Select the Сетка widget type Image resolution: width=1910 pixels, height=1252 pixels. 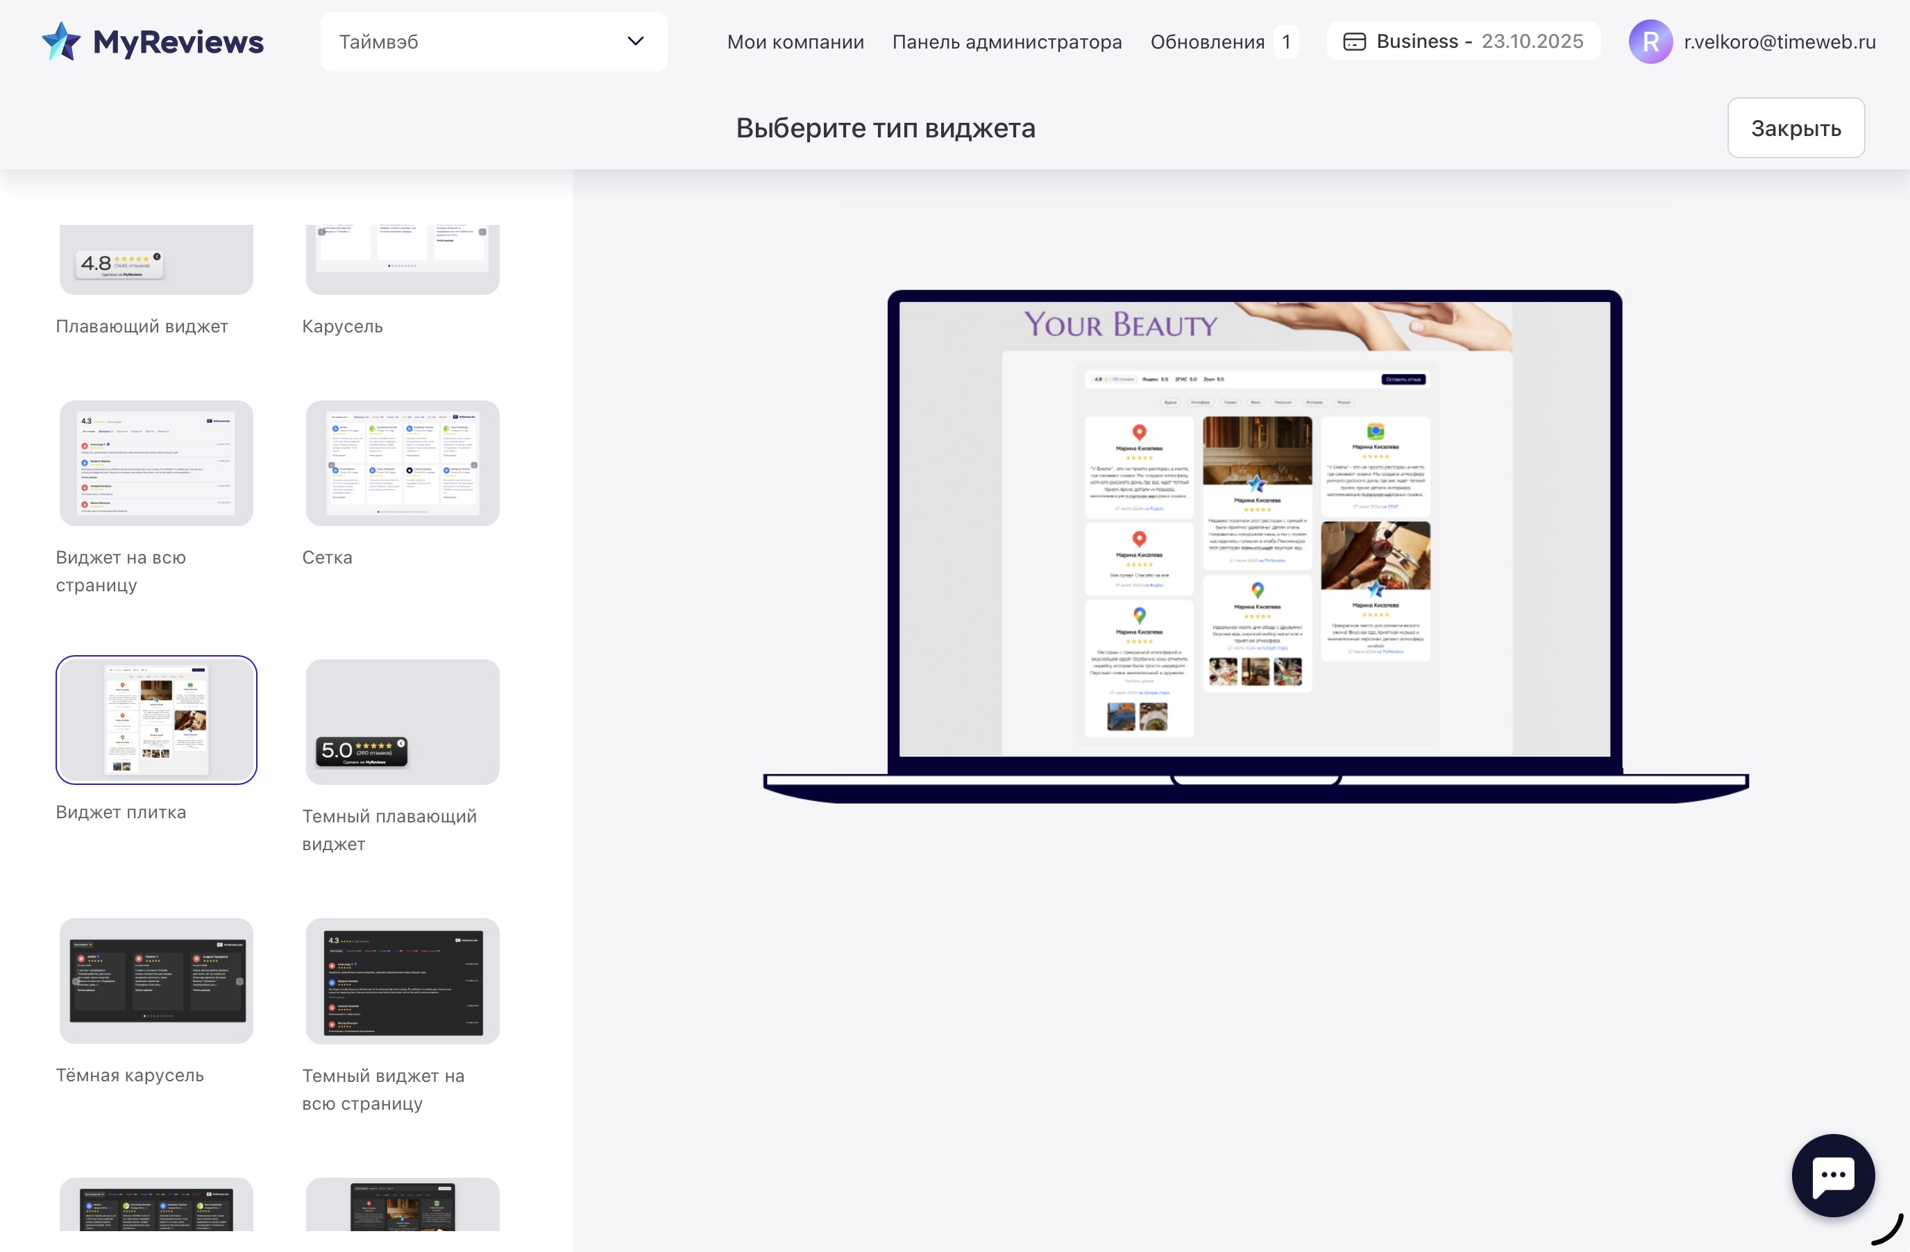click(402, 463)
